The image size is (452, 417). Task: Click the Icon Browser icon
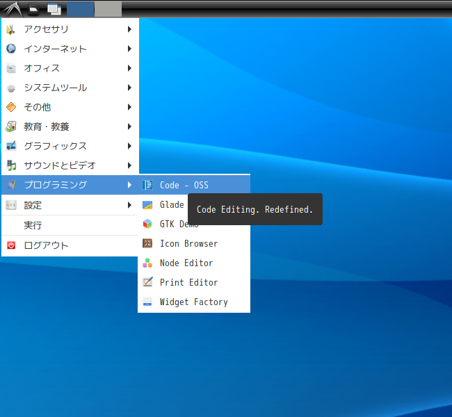147,243
